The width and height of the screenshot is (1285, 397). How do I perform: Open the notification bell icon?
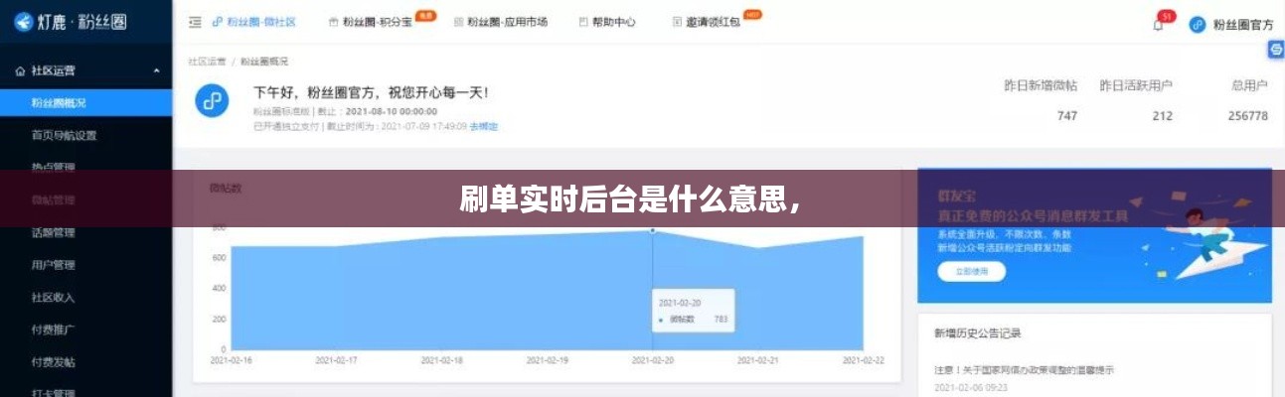tap(1158, 25)
